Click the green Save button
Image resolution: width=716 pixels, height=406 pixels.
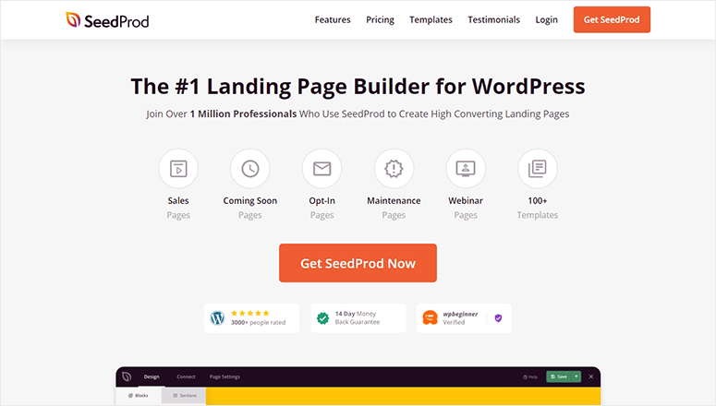point(559,376)
